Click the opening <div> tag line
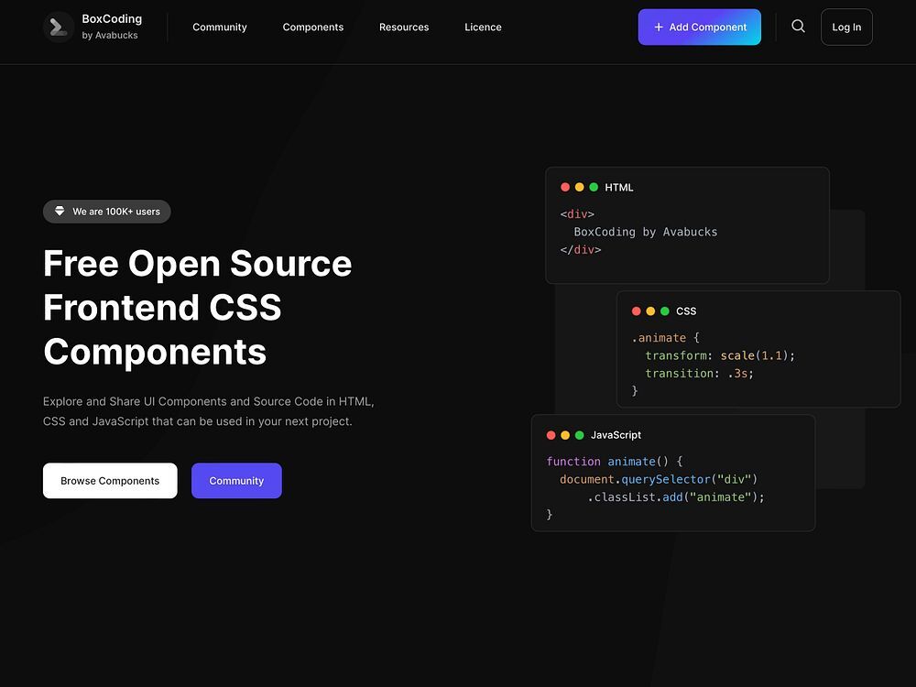916x687 pixels. [x=577, y=213]
